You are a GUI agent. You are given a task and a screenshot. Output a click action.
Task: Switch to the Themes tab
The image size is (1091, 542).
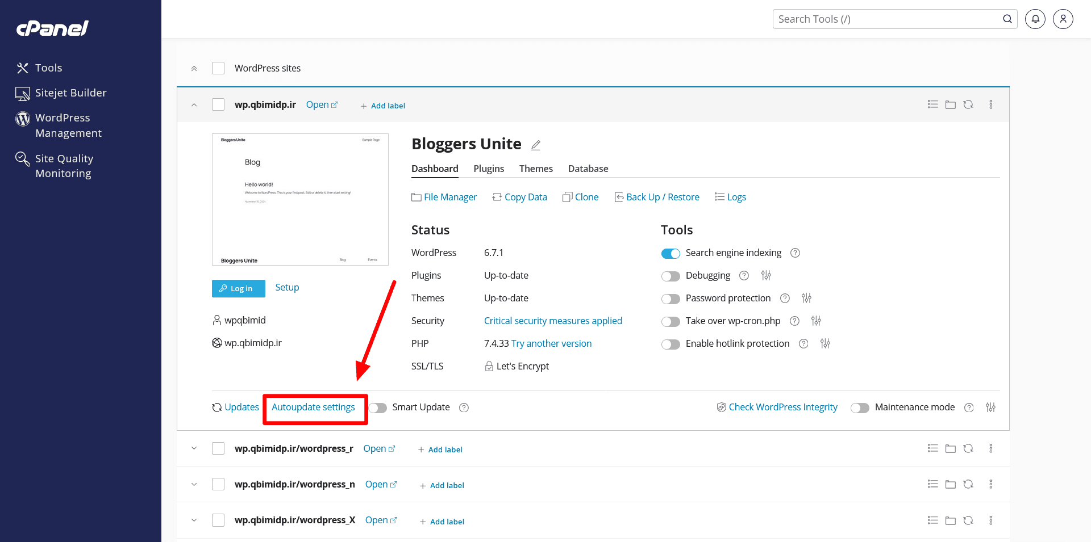(x=536, y=169)
